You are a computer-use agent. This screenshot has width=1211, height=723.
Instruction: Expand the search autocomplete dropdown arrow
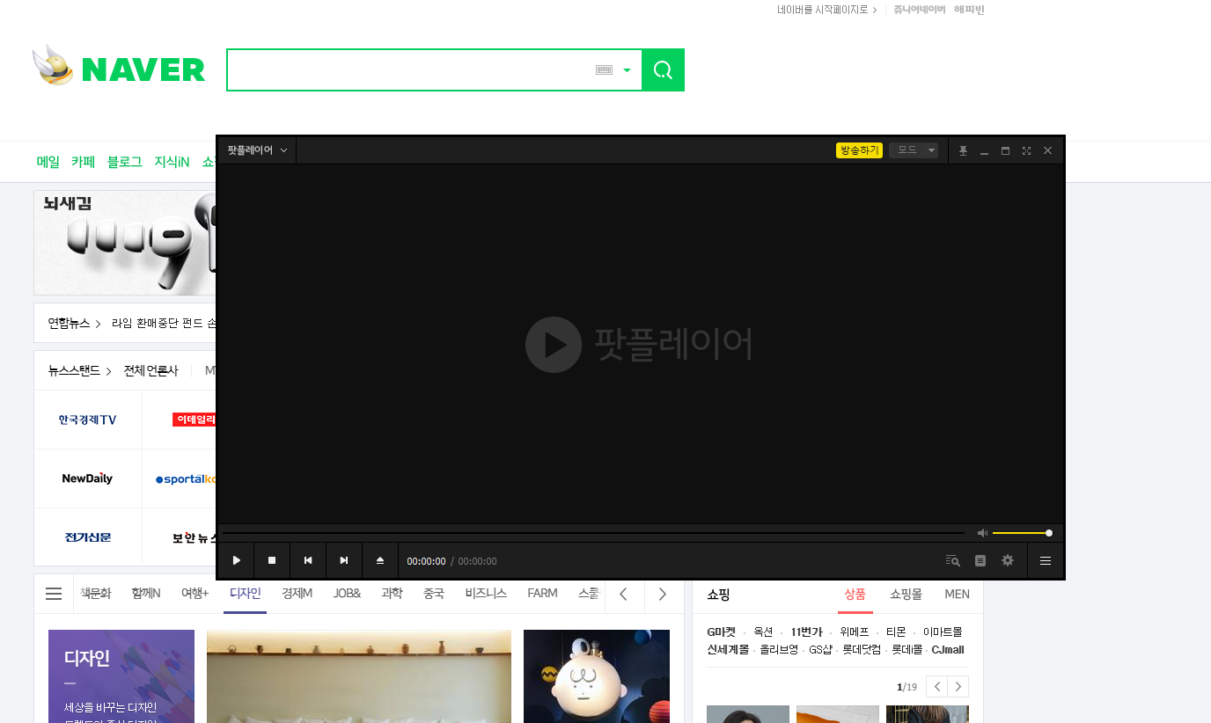pyautogui.click(x=627, y=70)
